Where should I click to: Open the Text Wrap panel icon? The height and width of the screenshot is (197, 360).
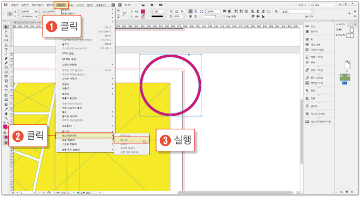307,113
